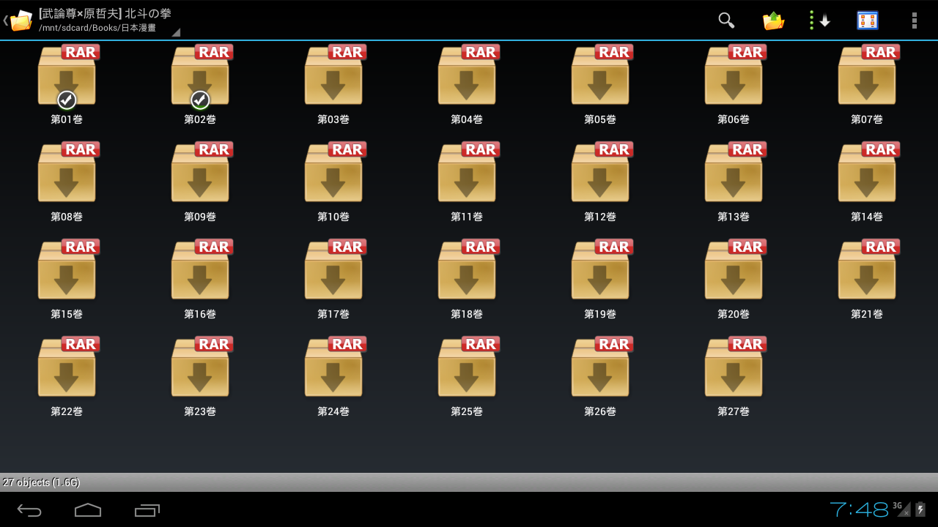The image size is (938, 527).
Task: Tap the back chevron beside the title folder
Action: click(7, 20)
